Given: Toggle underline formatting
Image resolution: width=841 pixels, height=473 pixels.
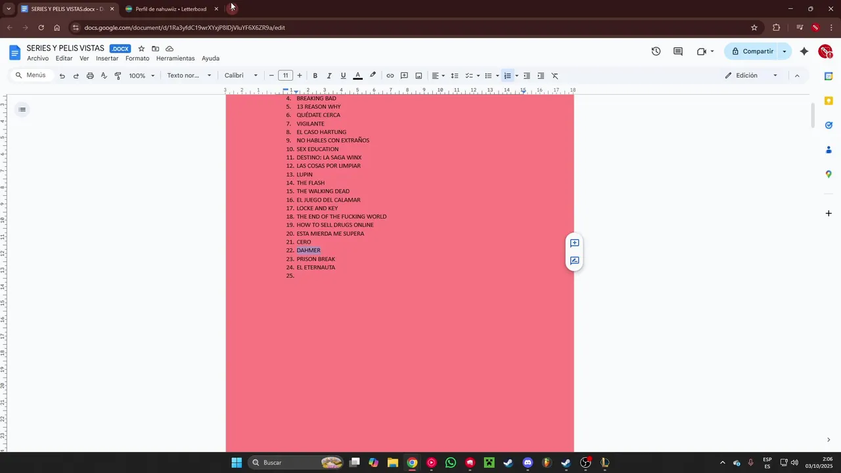Looking at the screenshot, I should pyautogui.click(x=343, y=76).
